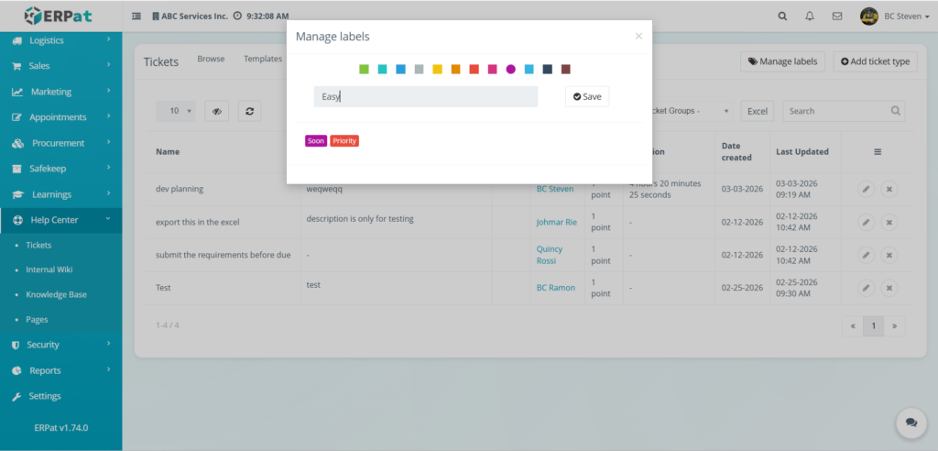Select the green label color swatch
Viewport: 938px width, 451px height.
(364, 70)
